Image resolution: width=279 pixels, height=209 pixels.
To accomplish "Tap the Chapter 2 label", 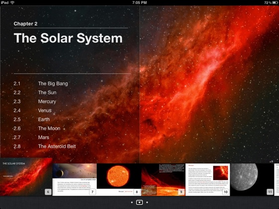I will coord(25,24).
